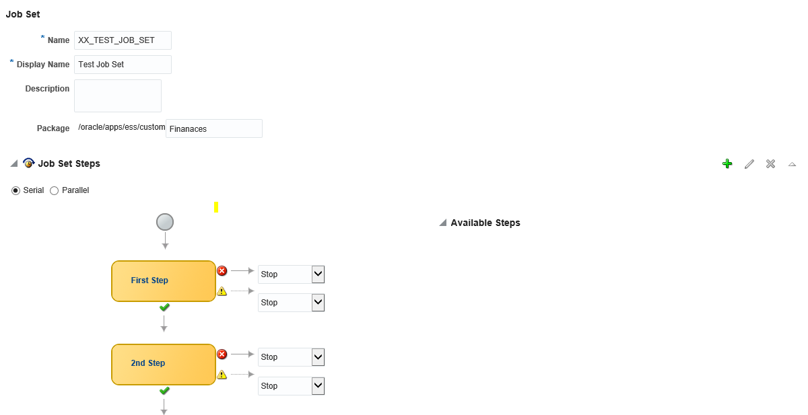Select the 2nd Step node
The width and height of the screenshot is (808, 415).
(x=164, y=365)
